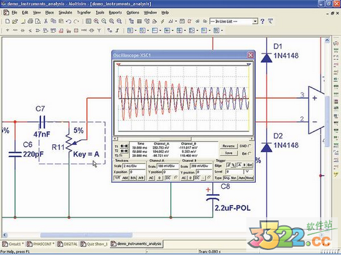Click the Paste clipboard icon
The height and width of the screenshot is (255, 341).
61,21
